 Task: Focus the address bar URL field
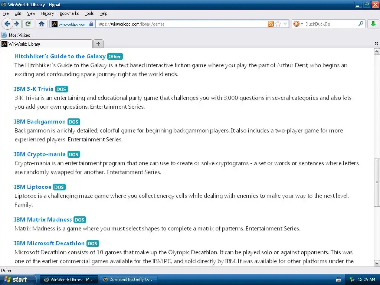[182, 24]
